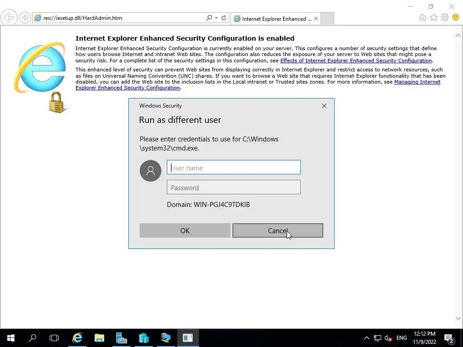Click the page scrollbar up arrow

[x=458, y=36]
